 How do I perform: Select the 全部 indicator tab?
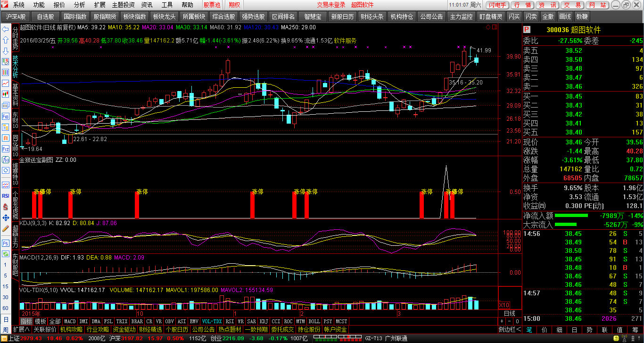point(55,322)
